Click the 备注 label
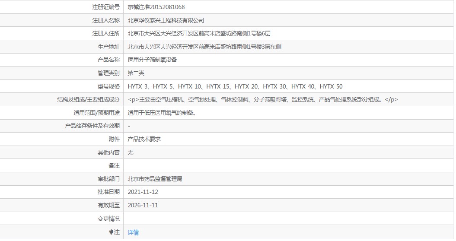 [x=114, y=165]
